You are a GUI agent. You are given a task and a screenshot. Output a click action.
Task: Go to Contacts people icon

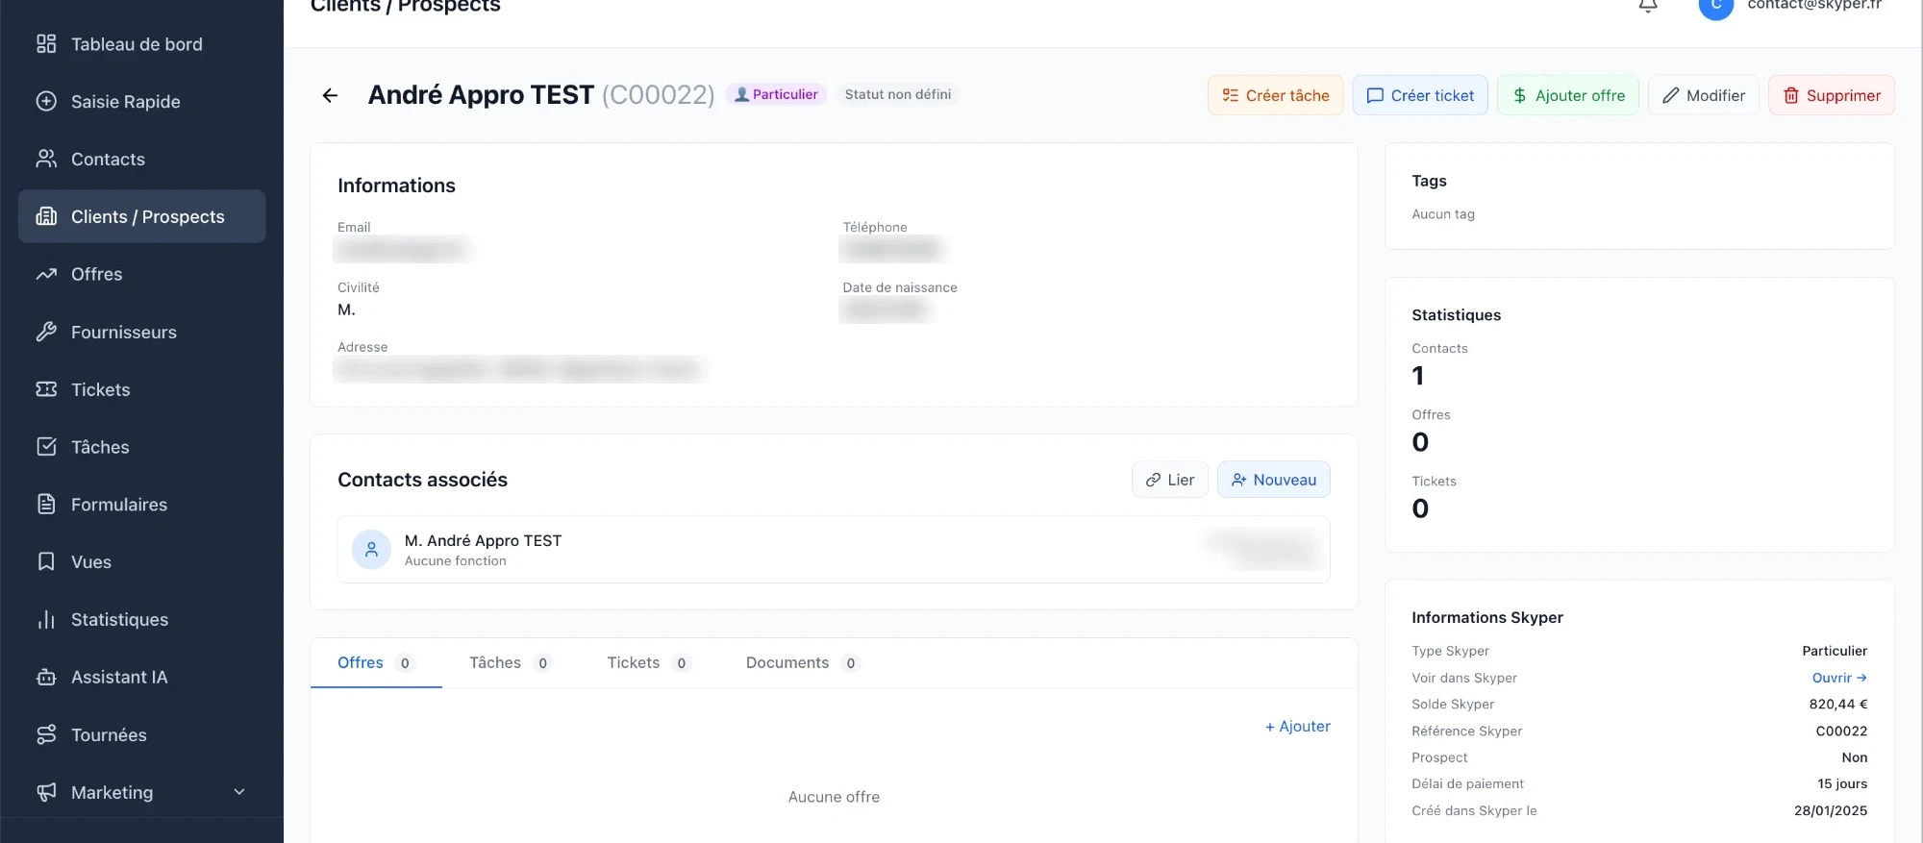coord(46,159)
